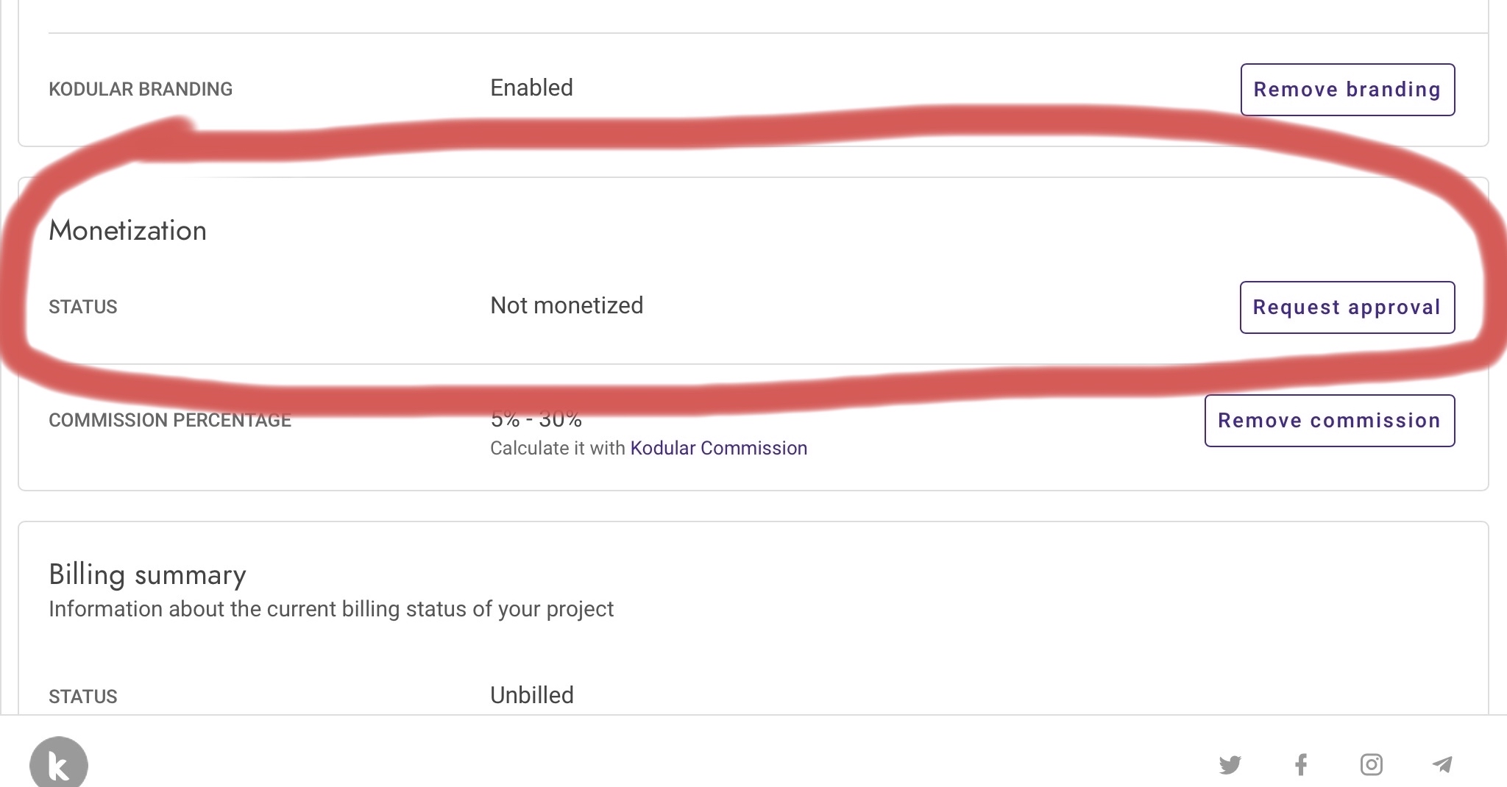
Task: Click the 'Unbilled' billing status value
Action: click(531, 695)
